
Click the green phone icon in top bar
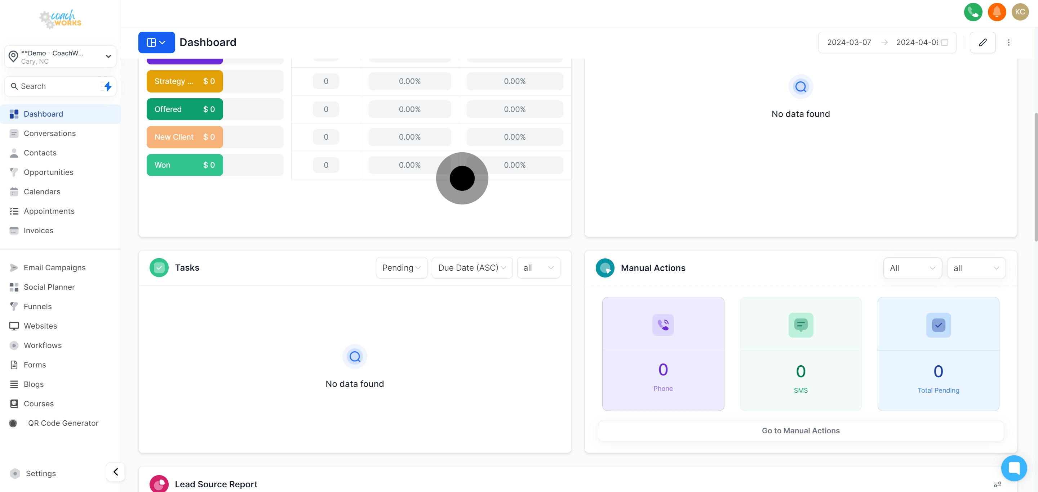pyautogui.click(x=973, y=12)
